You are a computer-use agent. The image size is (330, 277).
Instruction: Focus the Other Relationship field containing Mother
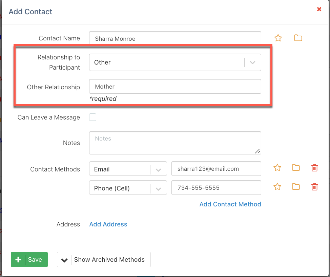[x=175, y=87]
